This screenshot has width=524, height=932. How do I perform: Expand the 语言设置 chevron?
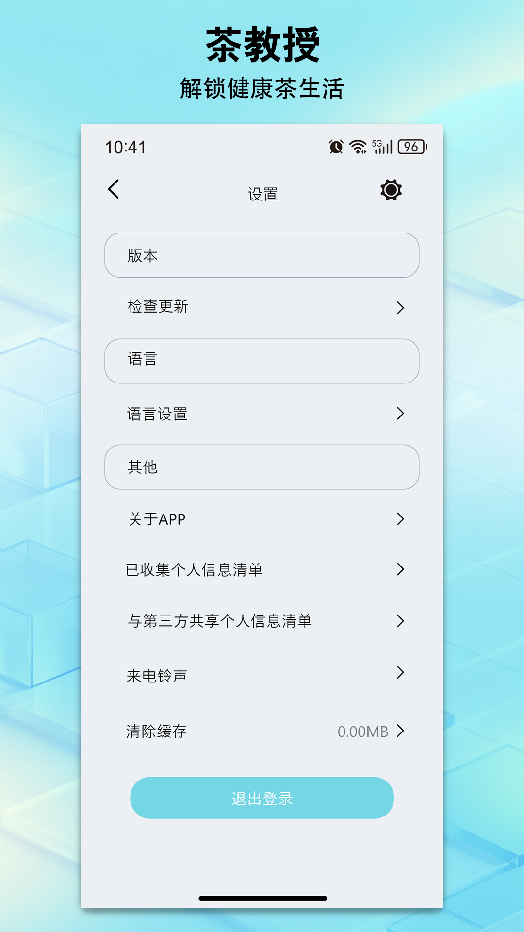point(400,413)
